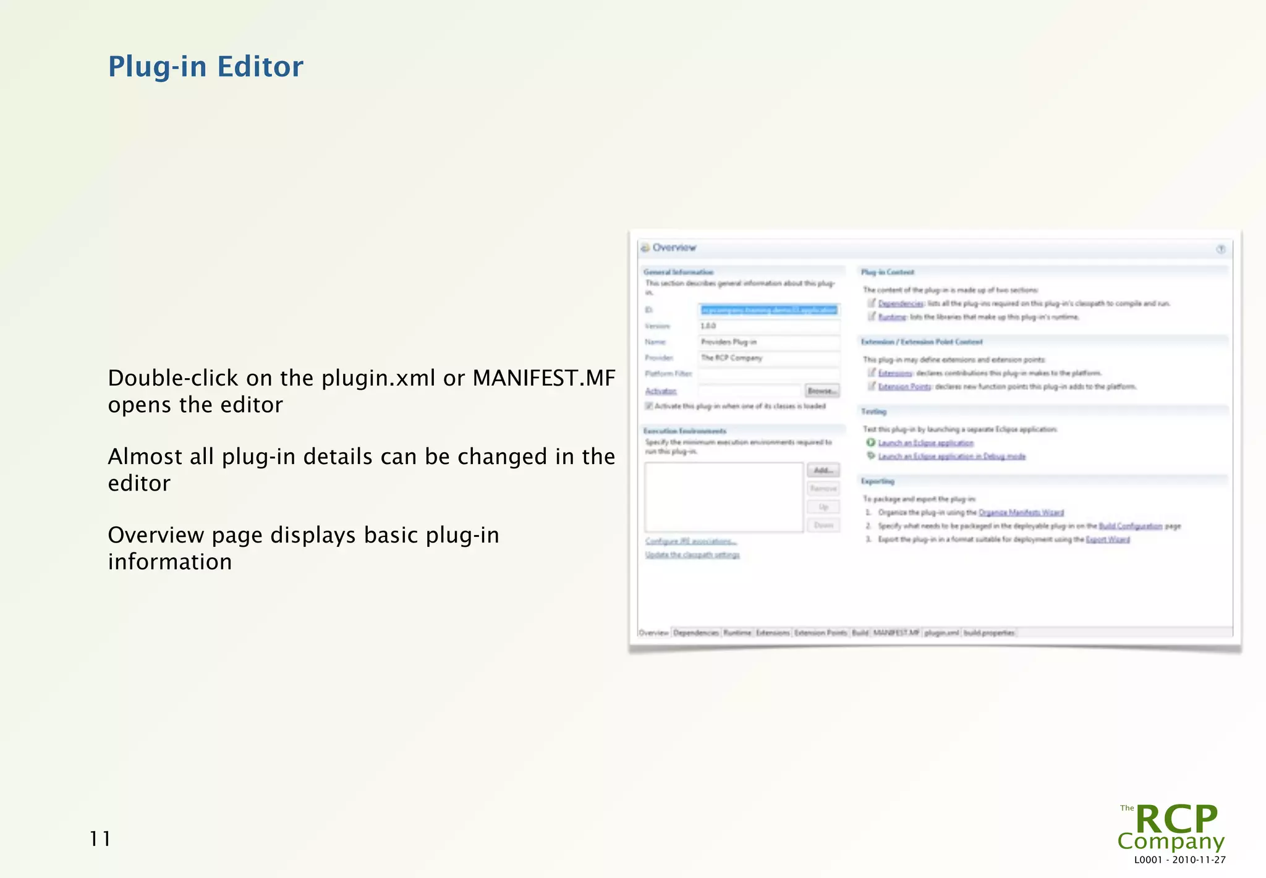Viewport: 1266px width, 878px height.
Task: Open the Extensions link in Extension Point Content
Action: tap(895, 373)
